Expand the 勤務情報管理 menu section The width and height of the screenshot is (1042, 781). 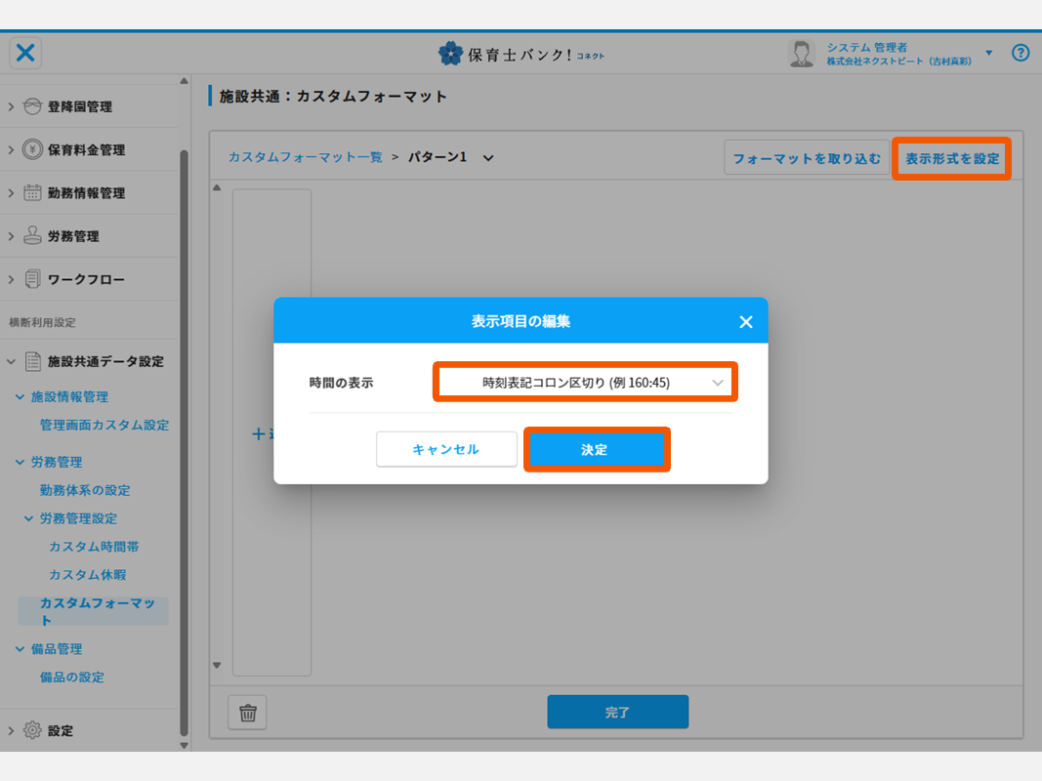11,193
